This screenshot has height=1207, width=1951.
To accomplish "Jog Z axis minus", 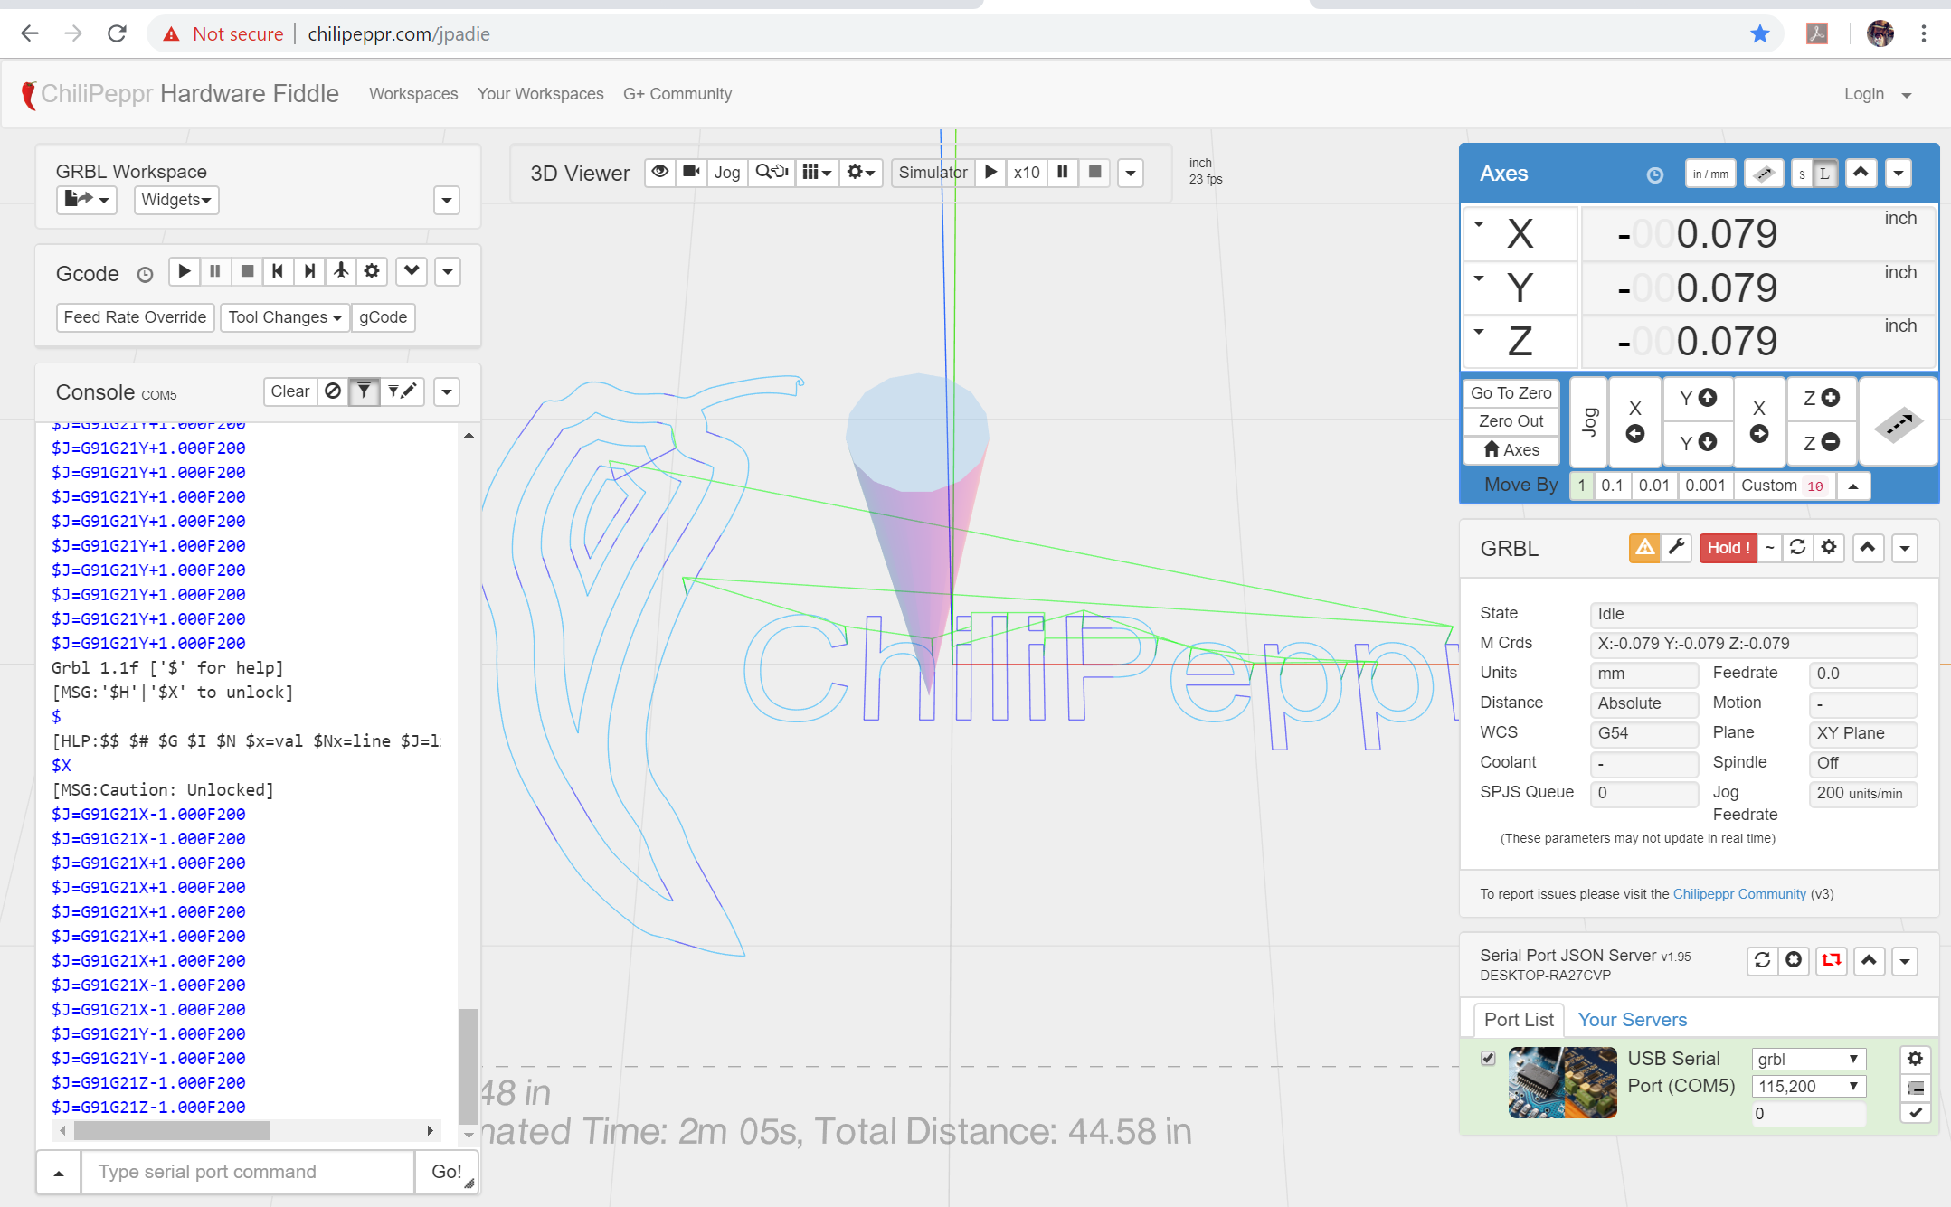I will tap(1822, 442).
